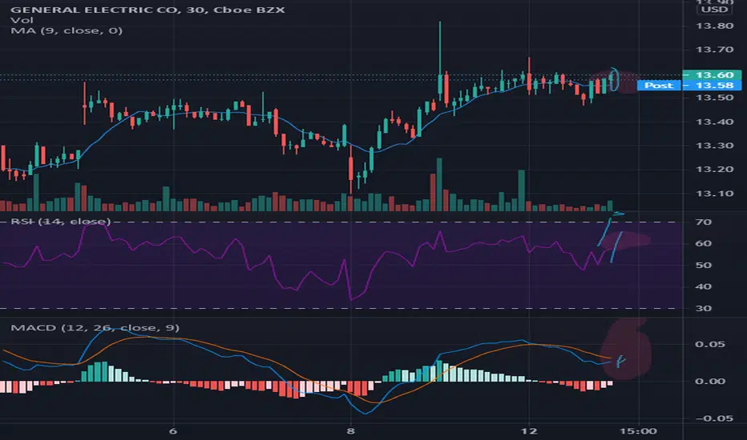The image size is (747, 440).
Task: Click the 13.20 price axis value
Action: pos(714,170)
